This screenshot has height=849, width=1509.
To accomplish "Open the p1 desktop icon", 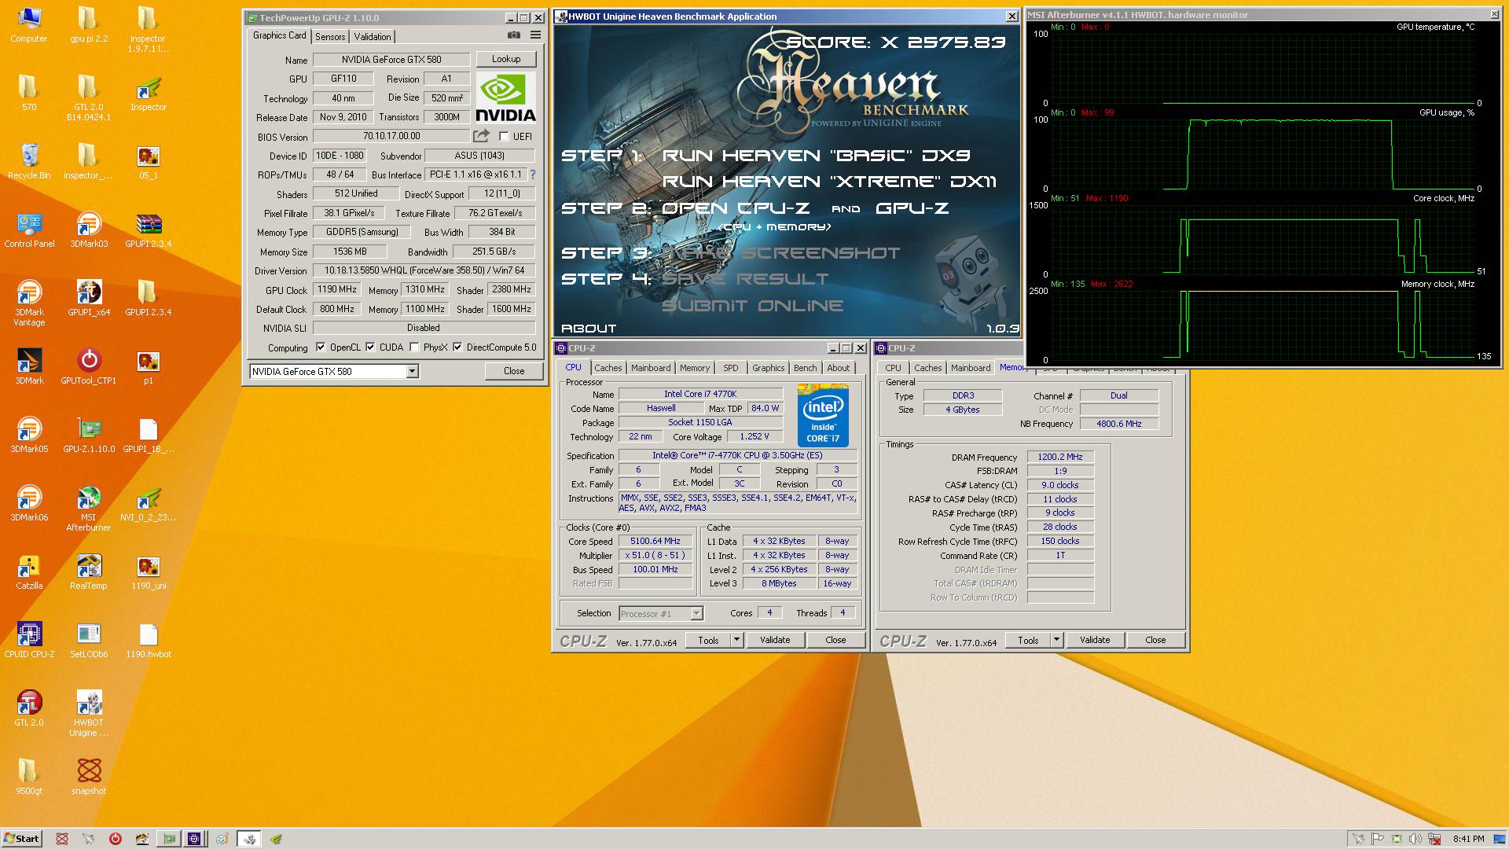I will 148,367.
